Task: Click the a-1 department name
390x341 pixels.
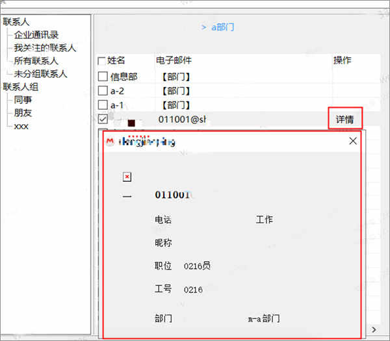Action: point(117,105)
